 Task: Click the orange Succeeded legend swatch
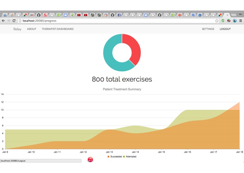(108, 157)
